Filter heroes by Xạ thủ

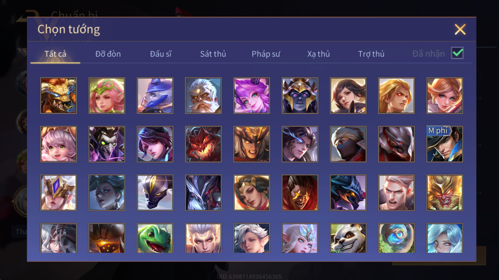(x=318, y=54)
